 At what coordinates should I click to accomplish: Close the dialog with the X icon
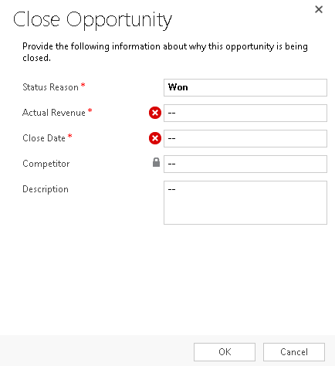coord(319,9)
